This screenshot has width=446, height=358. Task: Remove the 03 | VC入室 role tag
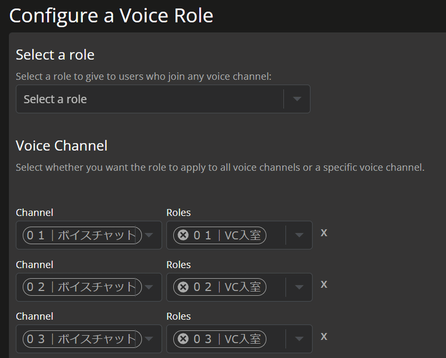tap(183, 339)
